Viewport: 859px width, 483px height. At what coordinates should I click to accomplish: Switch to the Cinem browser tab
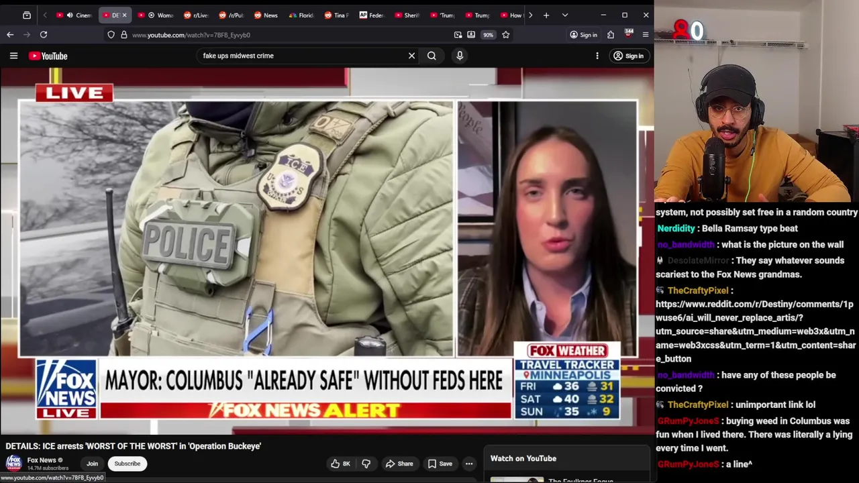click(x=75, y=15)
